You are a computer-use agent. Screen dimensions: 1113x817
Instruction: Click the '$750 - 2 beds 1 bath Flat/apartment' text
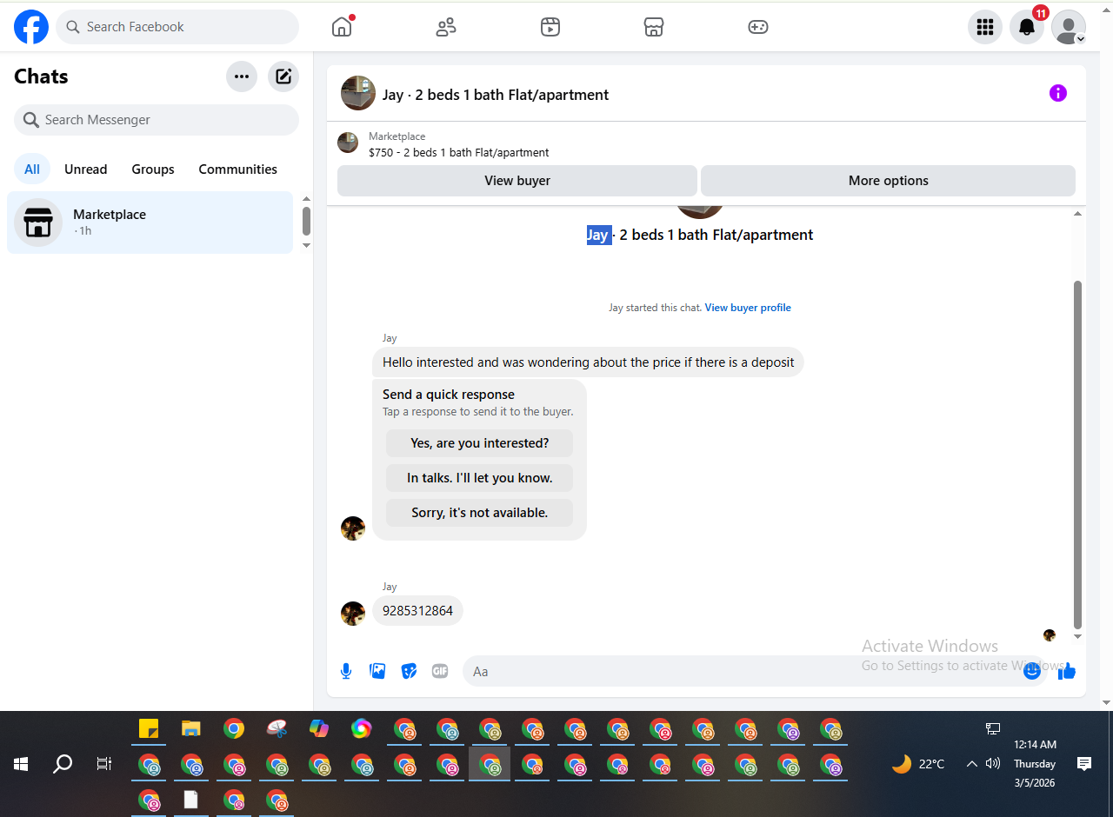click(459, 153)
